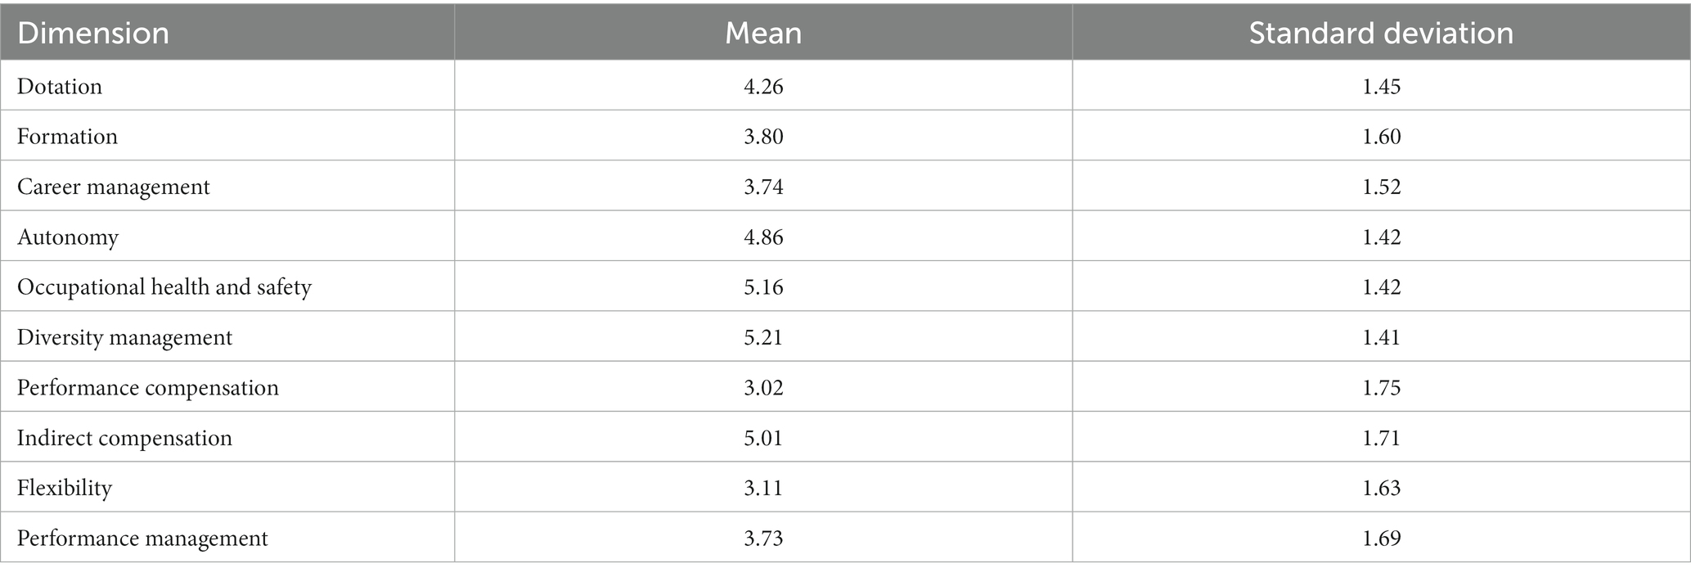Select the Formation standard deviation 1.60
Viewport: 1691px width, 577px height.
1382,136
